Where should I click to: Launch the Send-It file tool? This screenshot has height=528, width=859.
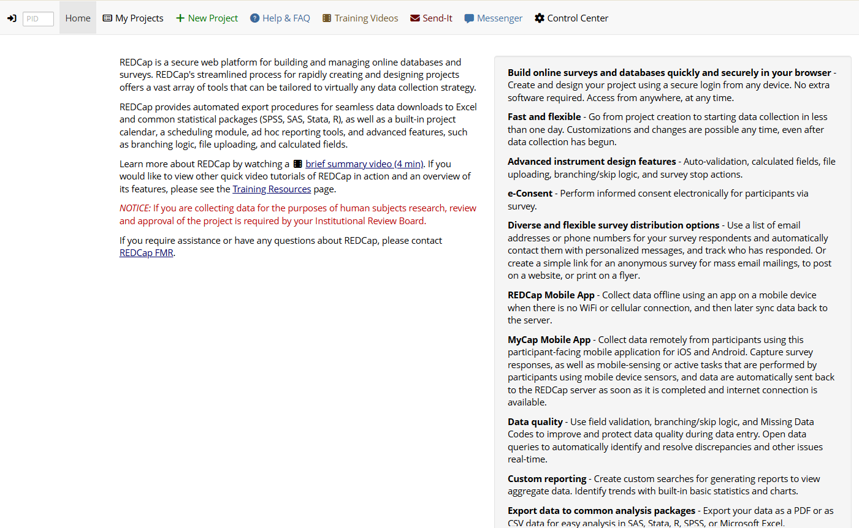point(432,18)
